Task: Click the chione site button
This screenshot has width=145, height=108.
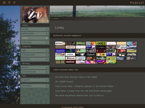Action: coord(70,51)
